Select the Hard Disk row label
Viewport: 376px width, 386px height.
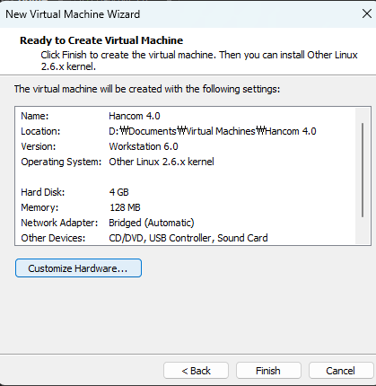point(43,192)
